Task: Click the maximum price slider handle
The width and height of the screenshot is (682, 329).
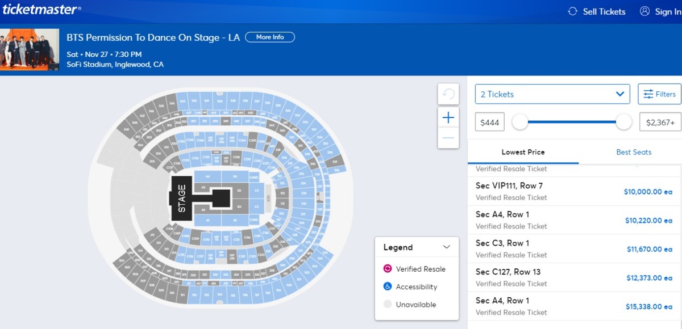Action: pos(624,121)
